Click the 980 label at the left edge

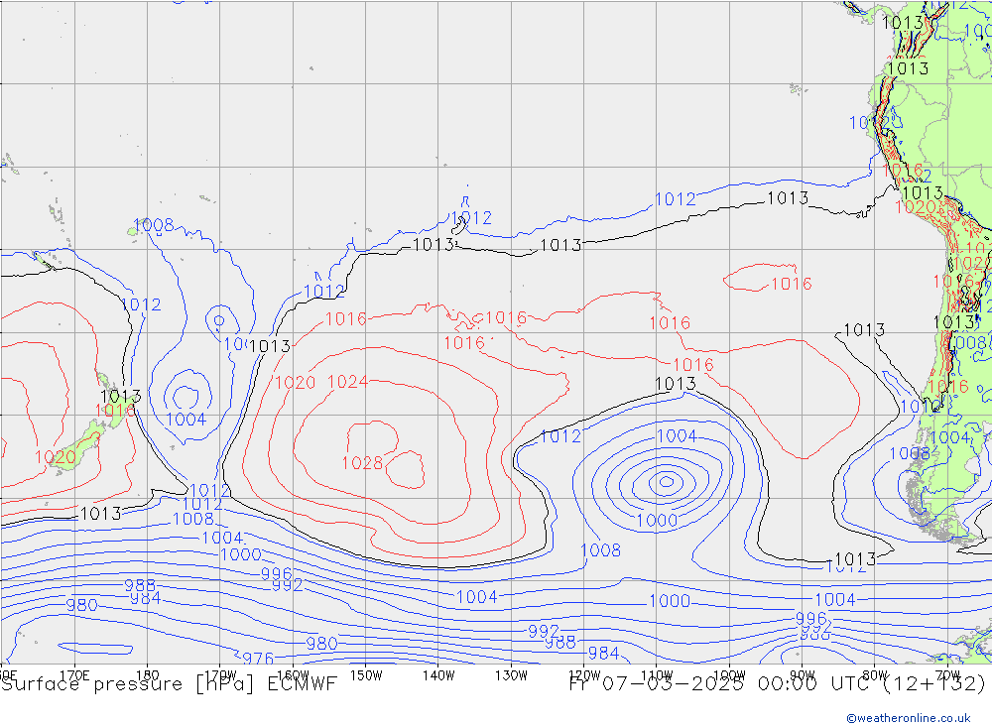(x=81, y=605)
